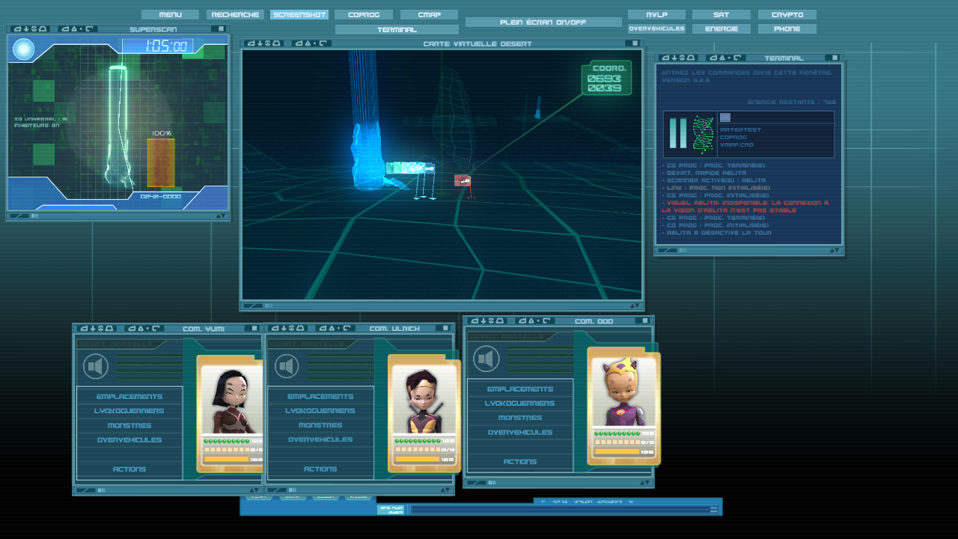Open the SAT program button
Screen dimensions: 958x539
point(721,14)
